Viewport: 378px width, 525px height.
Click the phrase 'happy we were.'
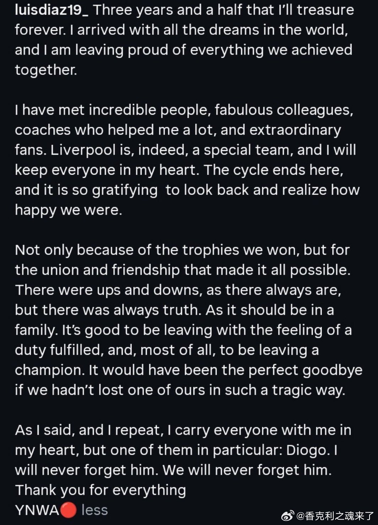(69, 210)
